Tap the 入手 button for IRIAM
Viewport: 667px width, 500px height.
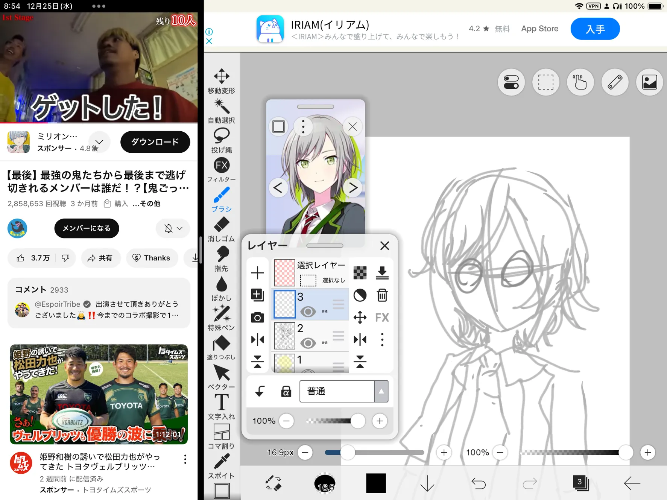(595, 29)
